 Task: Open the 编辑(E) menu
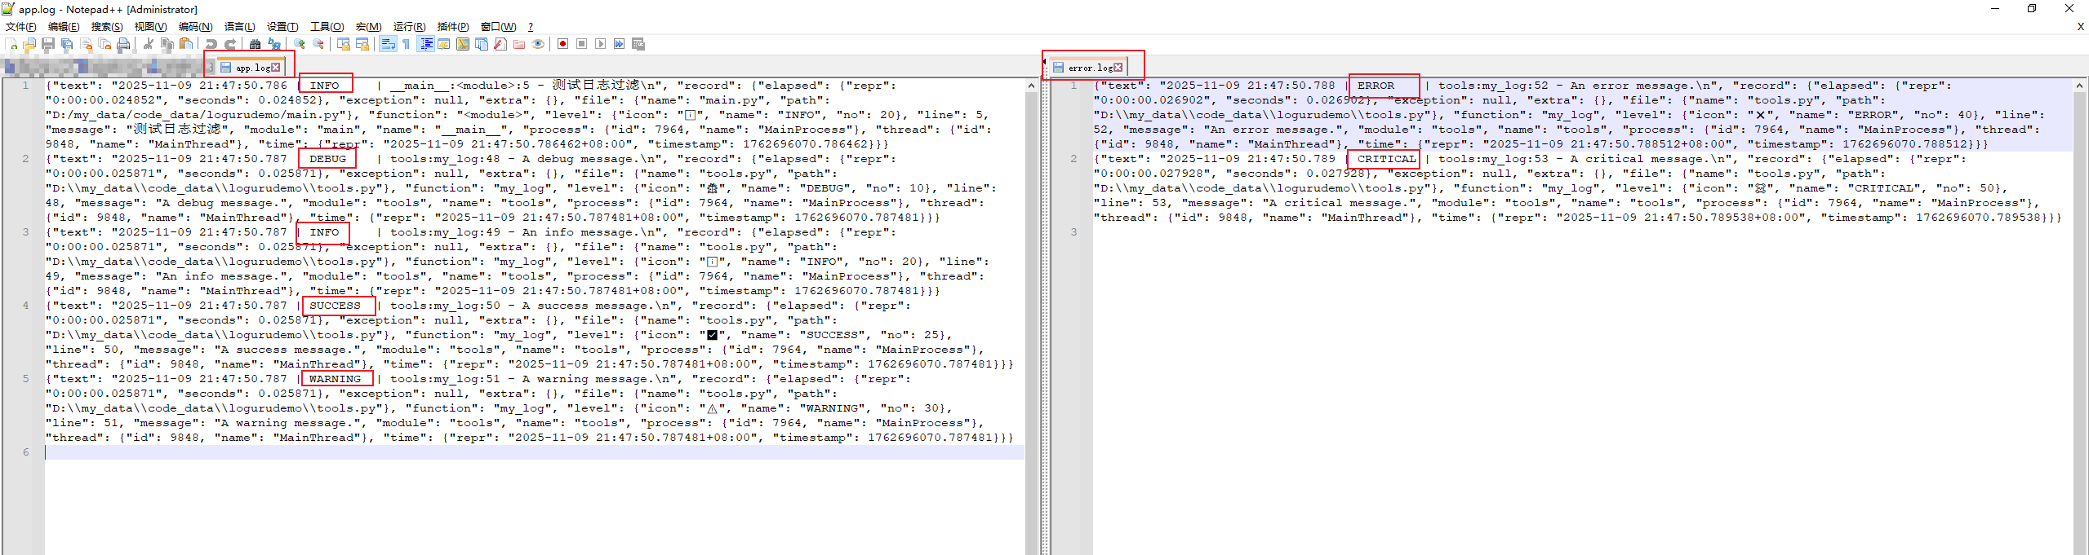tap(64, 27)
